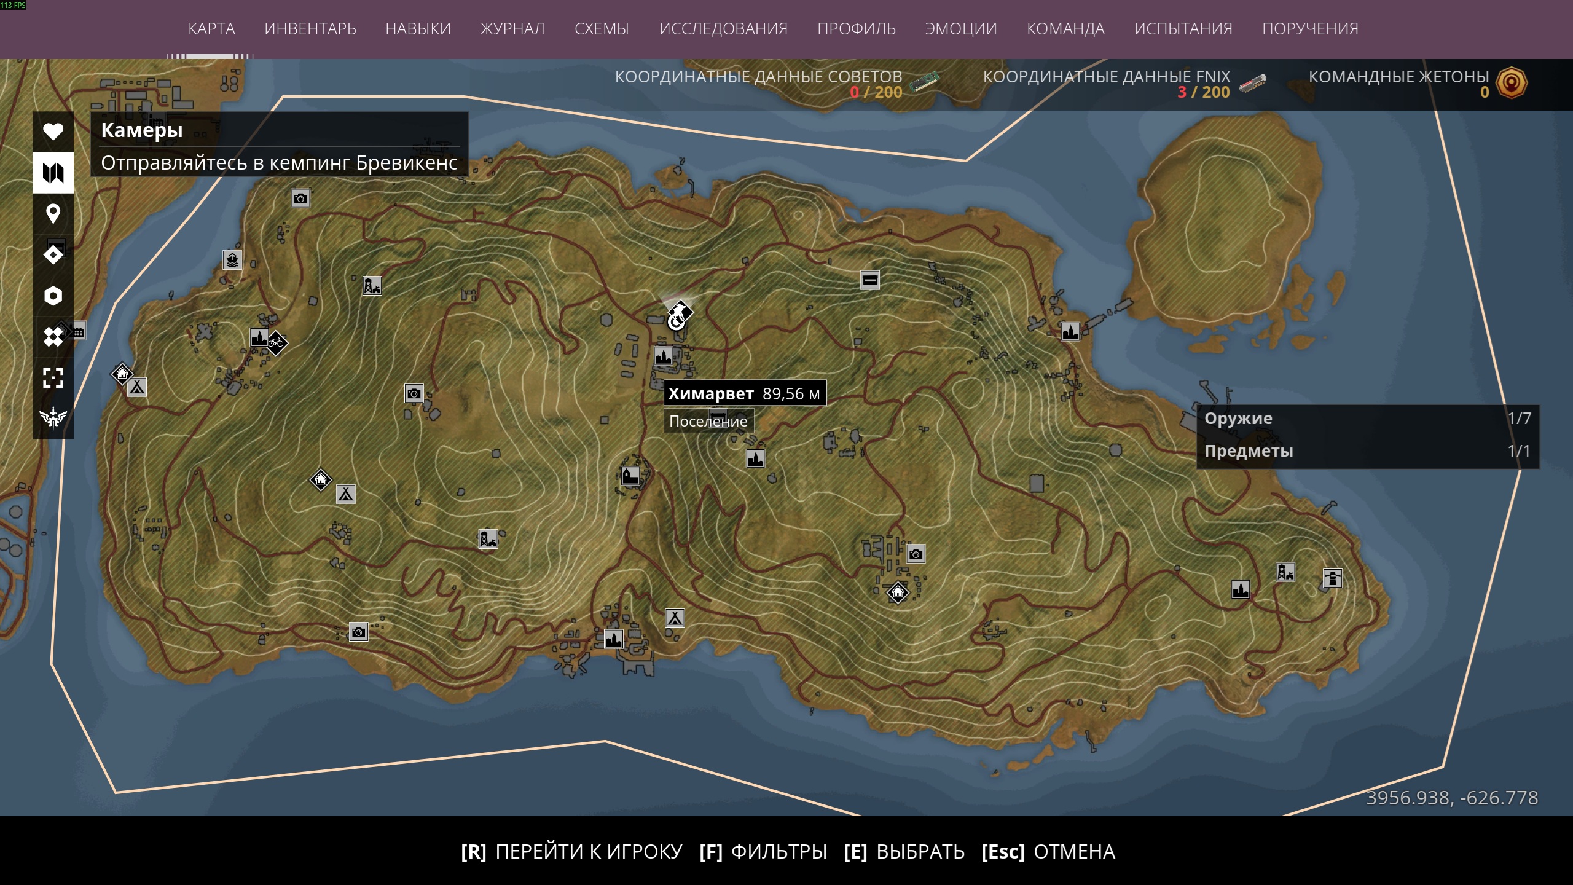Select the location pin filter icon
This screenshot has height=885, width=1573.
pyautogui.click(x=53, y=214)
